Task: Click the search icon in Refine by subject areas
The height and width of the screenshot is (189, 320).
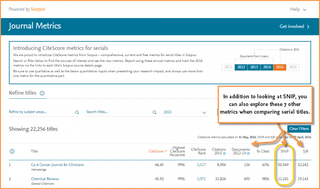Action: (77, 113)
